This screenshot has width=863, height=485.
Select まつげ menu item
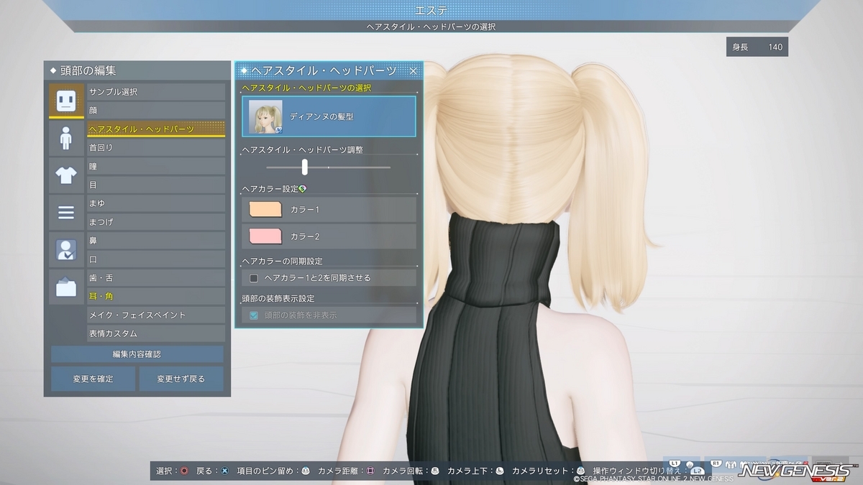click(x=156, y=222)
